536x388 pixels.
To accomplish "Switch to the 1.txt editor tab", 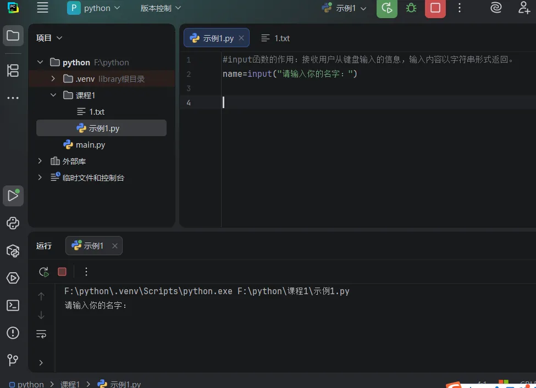I will 275,38.
